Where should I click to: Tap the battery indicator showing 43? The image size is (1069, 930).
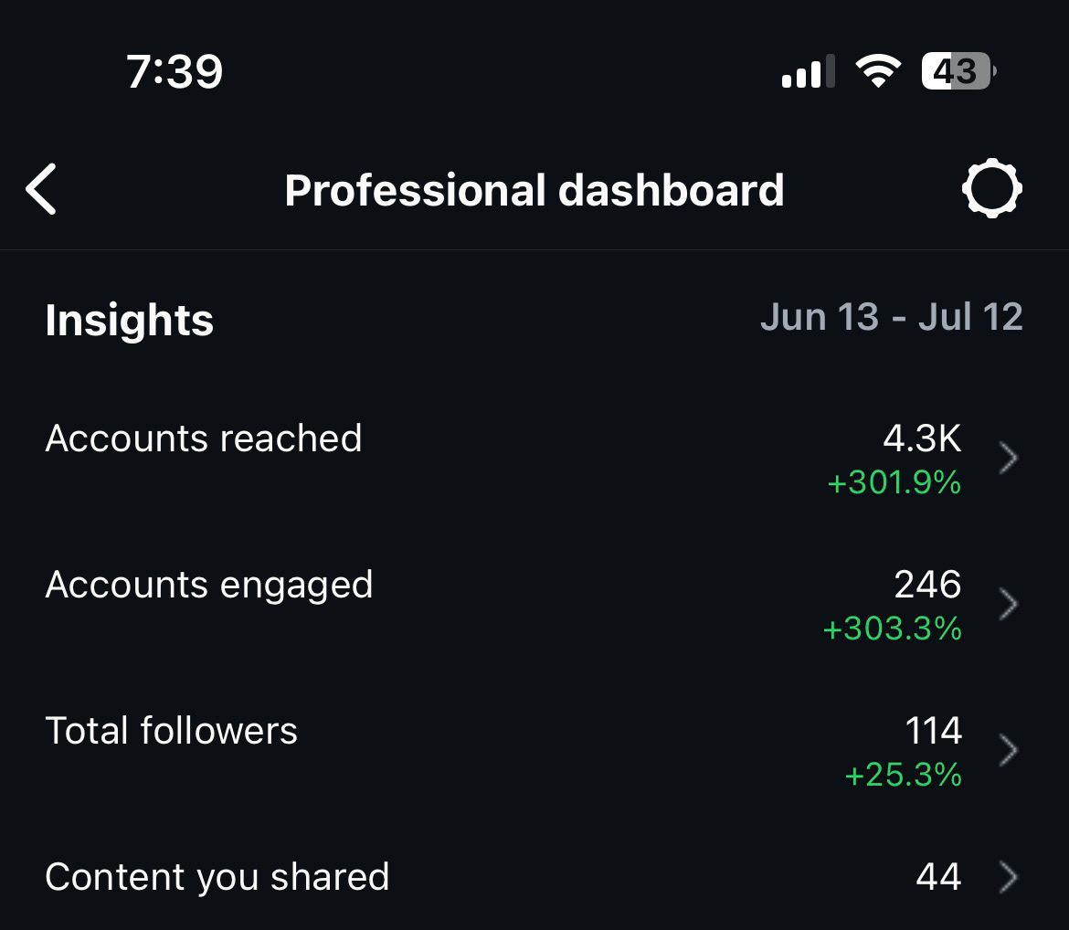(958, 71)
